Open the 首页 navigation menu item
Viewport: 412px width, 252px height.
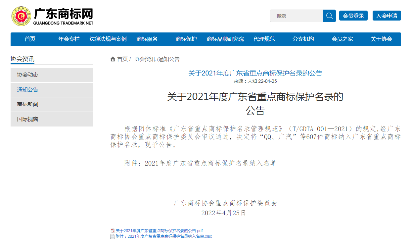pyautogui.click(x=30, y=39)
